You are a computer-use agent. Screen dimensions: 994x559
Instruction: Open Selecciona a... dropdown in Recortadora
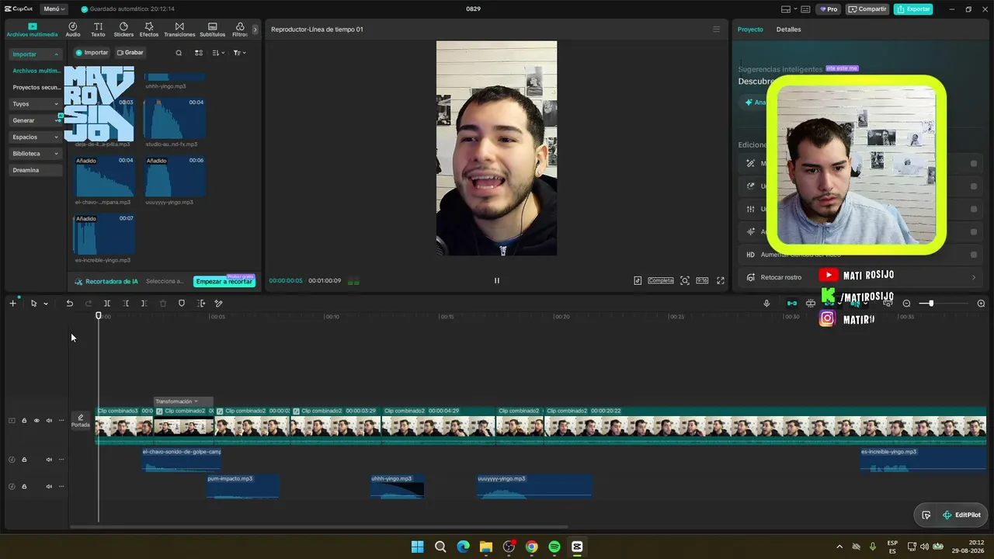(165, 281)
